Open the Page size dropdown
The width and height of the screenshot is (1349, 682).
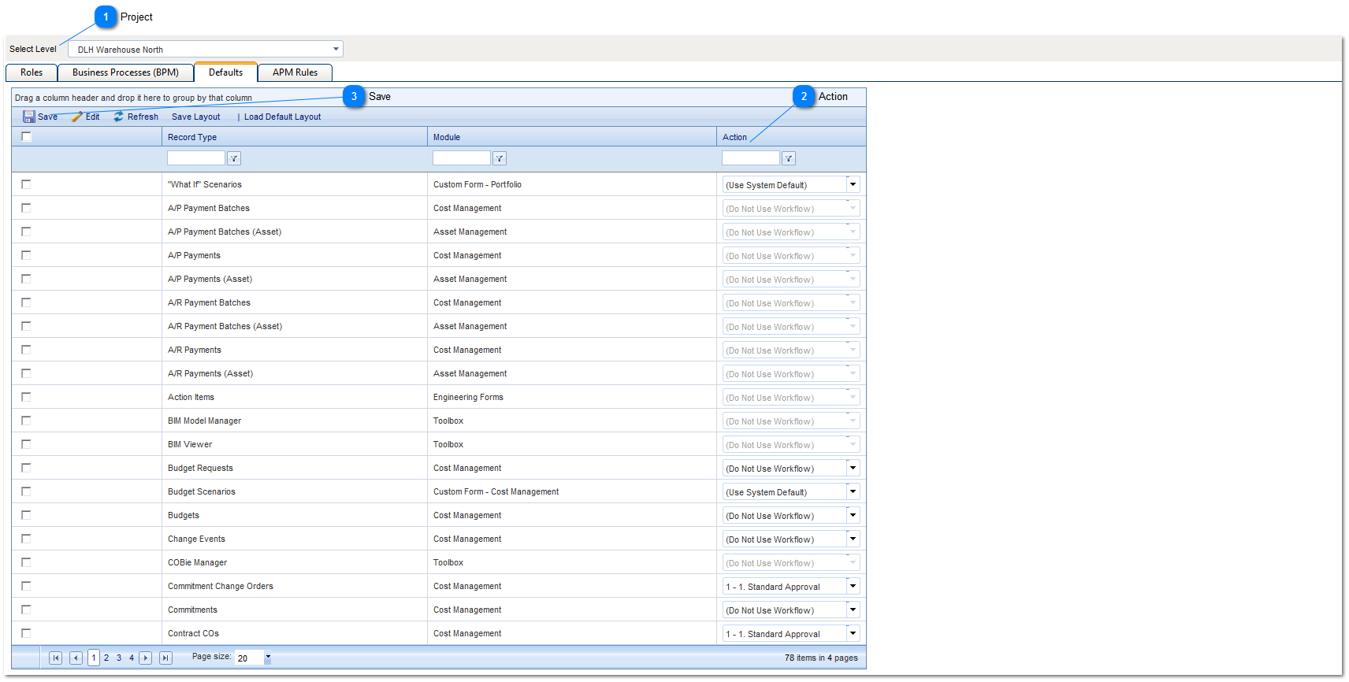point(268,658)
